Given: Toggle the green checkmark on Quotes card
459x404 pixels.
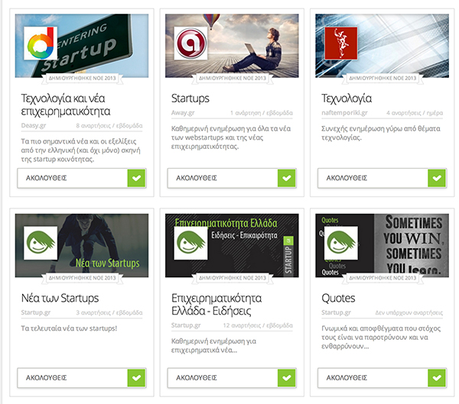Looking at the screenshot, I should pos(436,377).
